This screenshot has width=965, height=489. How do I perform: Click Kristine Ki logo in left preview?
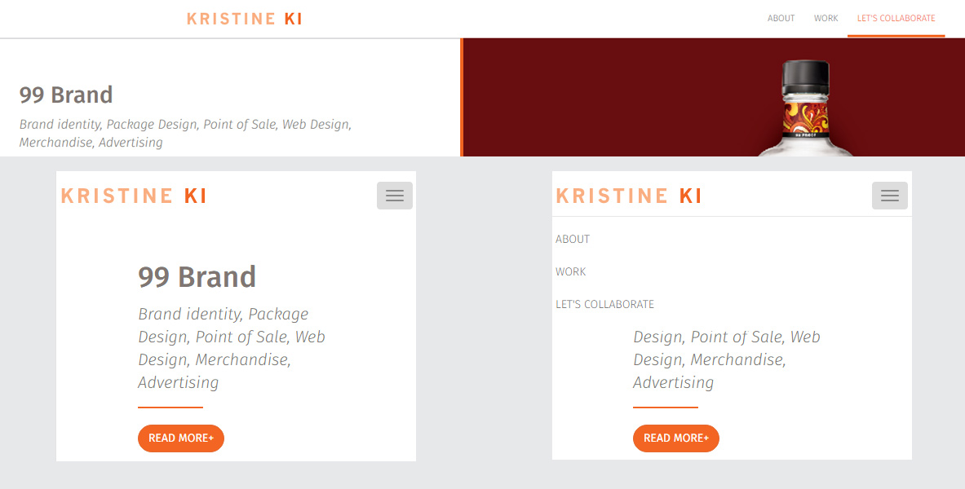click(x=134, y=196)
